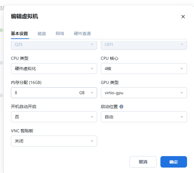Open the CPU 类型 dropdown showing 硬件虚拟化
The width and height of the screenshot is (194, 173).
coord(54,69)
